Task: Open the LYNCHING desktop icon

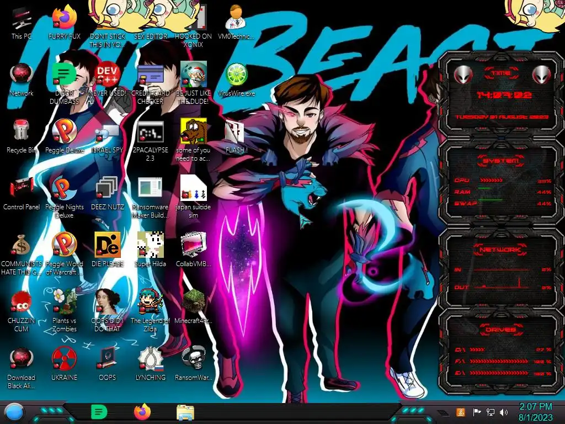Action: pyautogui.click(x=151, y=364)
